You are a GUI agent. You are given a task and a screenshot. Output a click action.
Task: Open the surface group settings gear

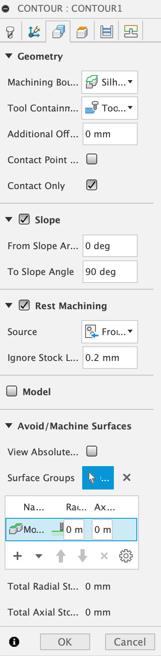tap(126, 556)
